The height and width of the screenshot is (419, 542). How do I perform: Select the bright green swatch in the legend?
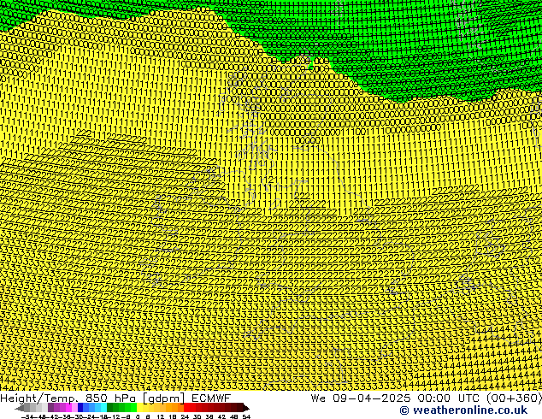(129, 408)
